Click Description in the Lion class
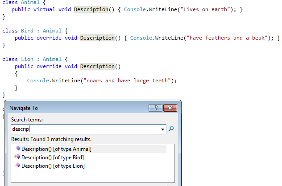This screenshot has width=282, height=186. pos(97,66)
